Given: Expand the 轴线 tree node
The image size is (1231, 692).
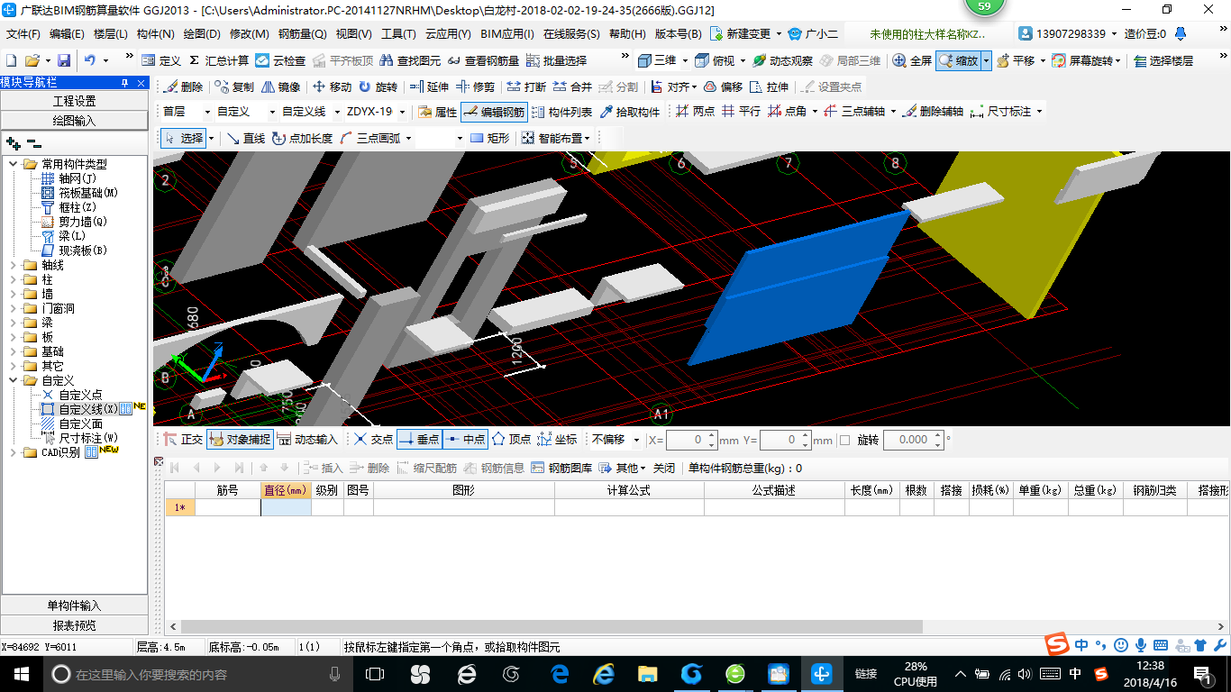Looking at the screenshot, I should 14,265.
